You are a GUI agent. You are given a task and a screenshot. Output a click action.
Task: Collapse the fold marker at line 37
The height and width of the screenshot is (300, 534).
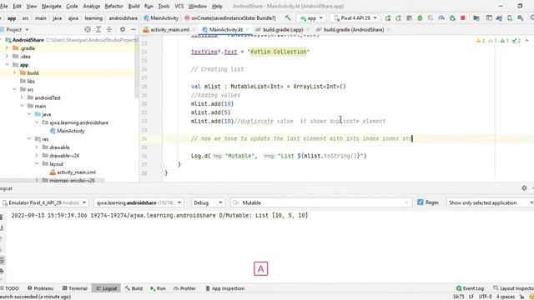[163, 164]
